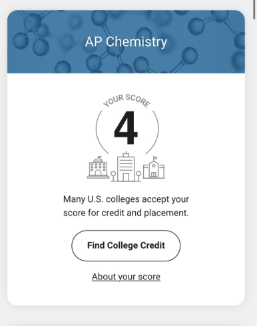Click the curved YOUR SCORE label
The width and height of the screenshot is (257, 326).
pos(127,101)
